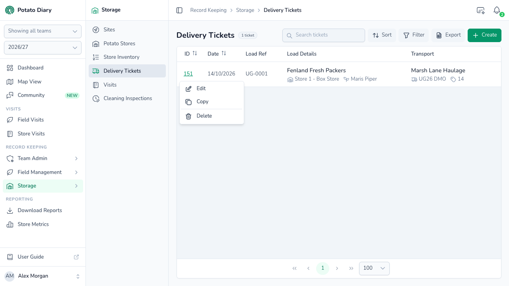Select Store Inventory
The image size is (509, 286).
tap(127, 57)
